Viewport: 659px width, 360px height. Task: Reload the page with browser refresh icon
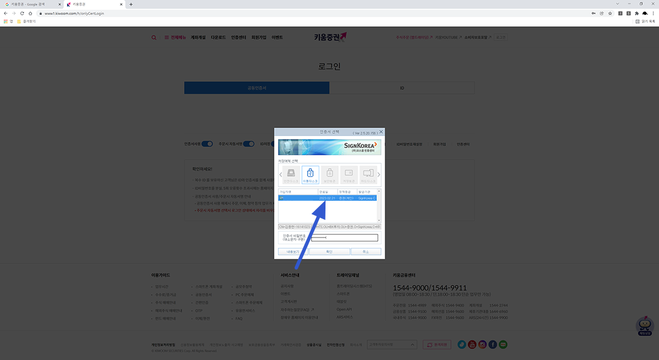coord(22,13)
